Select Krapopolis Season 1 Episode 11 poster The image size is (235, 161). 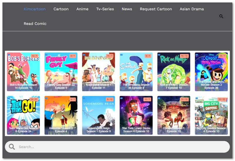[x=98, y=72]
